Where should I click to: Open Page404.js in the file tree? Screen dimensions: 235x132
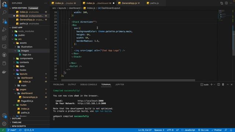[x=27, y=101]
